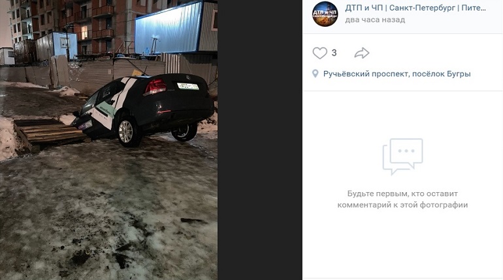Click the два часа назад timestamp
Image resolution: width=503 pixels, height=280 pixels.
click(375, 20)
